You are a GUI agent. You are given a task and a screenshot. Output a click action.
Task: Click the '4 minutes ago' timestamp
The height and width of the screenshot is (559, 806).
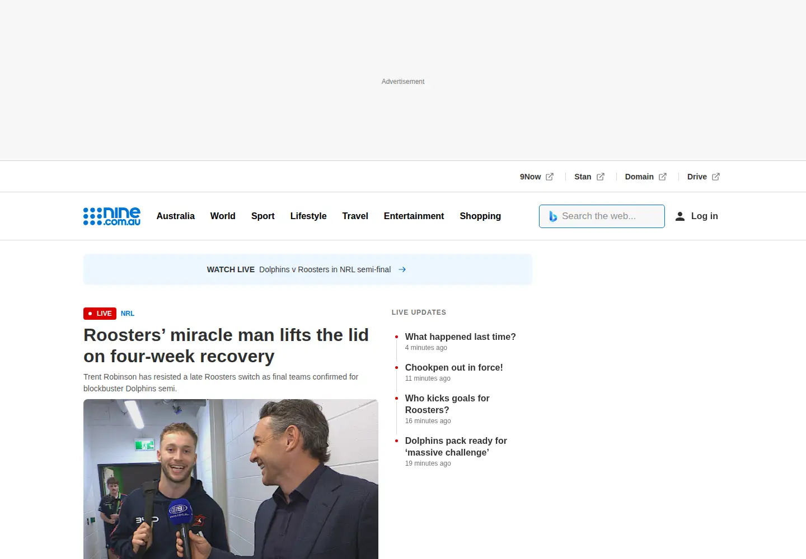point(426,348)
